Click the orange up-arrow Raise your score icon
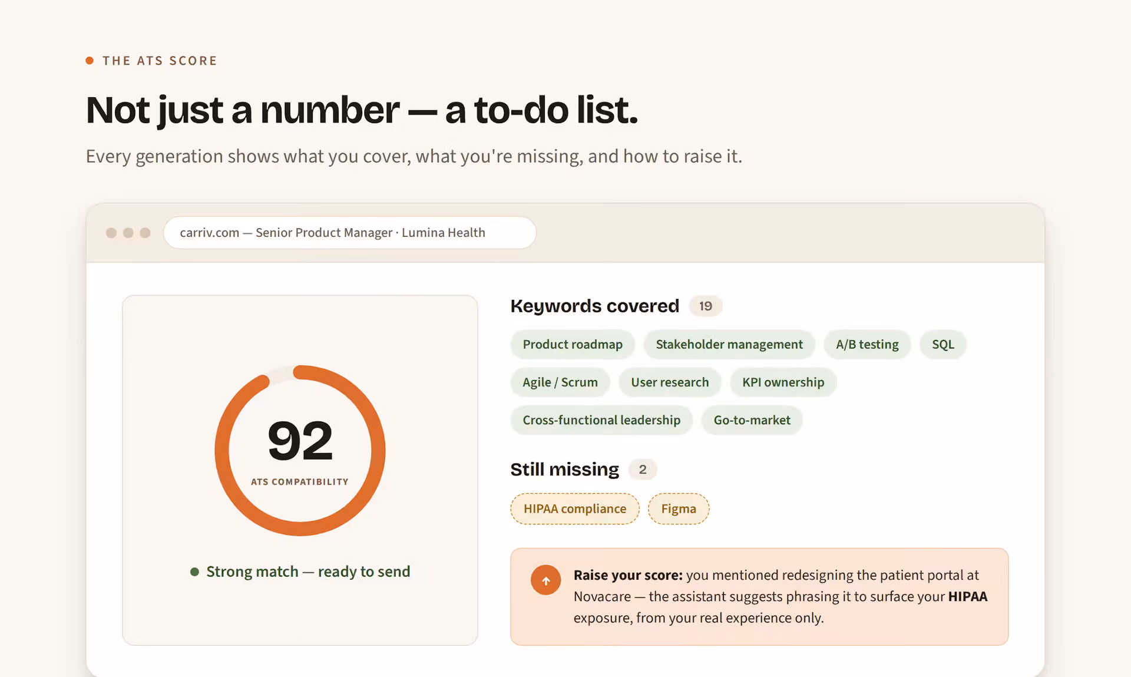The image size is (1131, 677). pyautogui.click(x=545, y=580)
